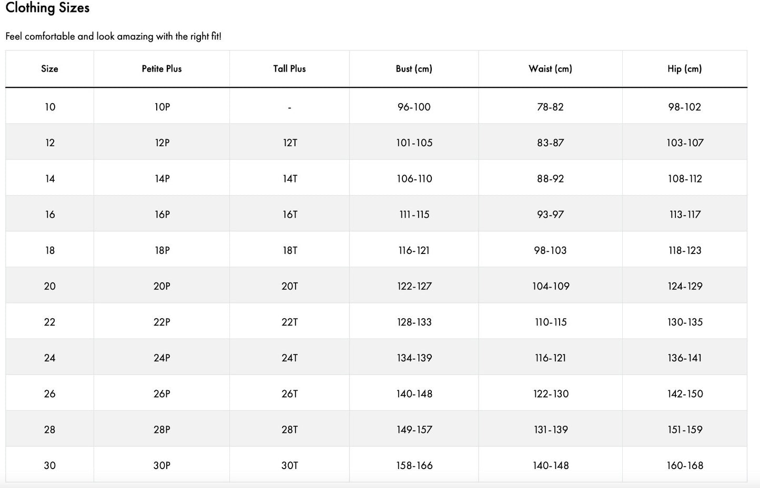The height and width of the screenshot is (488, 760).
Task: Click the Petite Plus column header
Action: [x=161, y=69]
